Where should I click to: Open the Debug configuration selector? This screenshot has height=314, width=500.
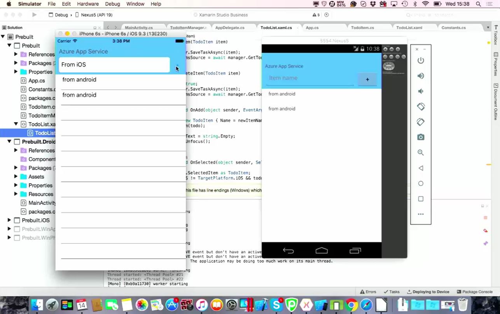point(58,15)
